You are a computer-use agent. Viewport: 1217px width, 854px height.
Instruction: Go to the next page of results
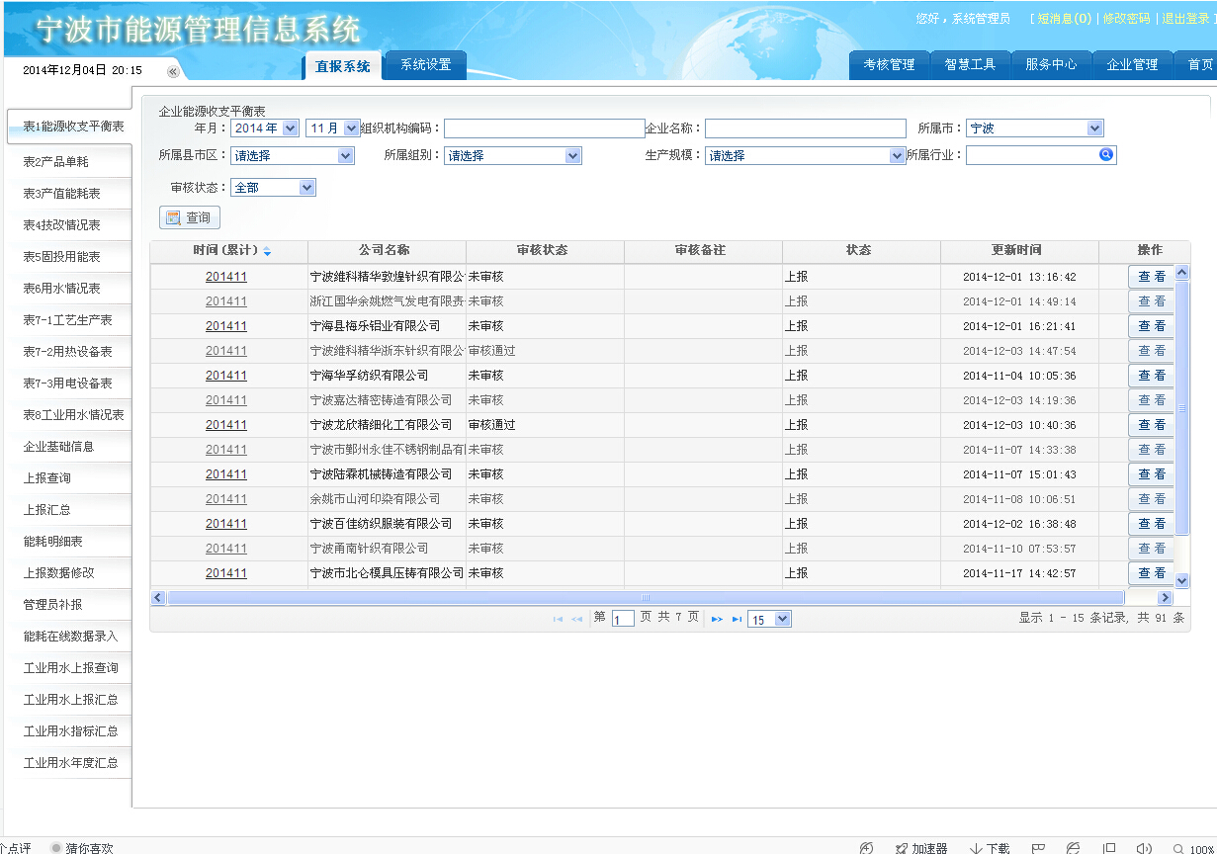tap(718, 619)
